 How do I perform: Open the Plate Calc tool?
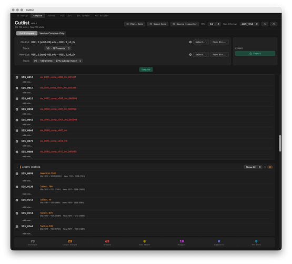coord(135,24)
